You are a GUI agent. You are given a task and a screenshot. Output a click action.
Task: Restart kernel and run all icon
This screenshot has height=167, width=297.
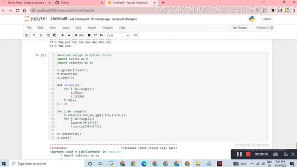click(102, 35)
